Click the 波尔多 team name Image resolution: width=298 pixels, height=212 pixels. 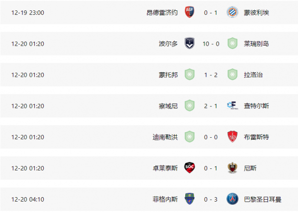point(168,44)
